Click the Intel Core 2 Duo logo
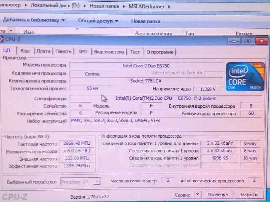The image size is (270, 202). click(x=245, y=77)
